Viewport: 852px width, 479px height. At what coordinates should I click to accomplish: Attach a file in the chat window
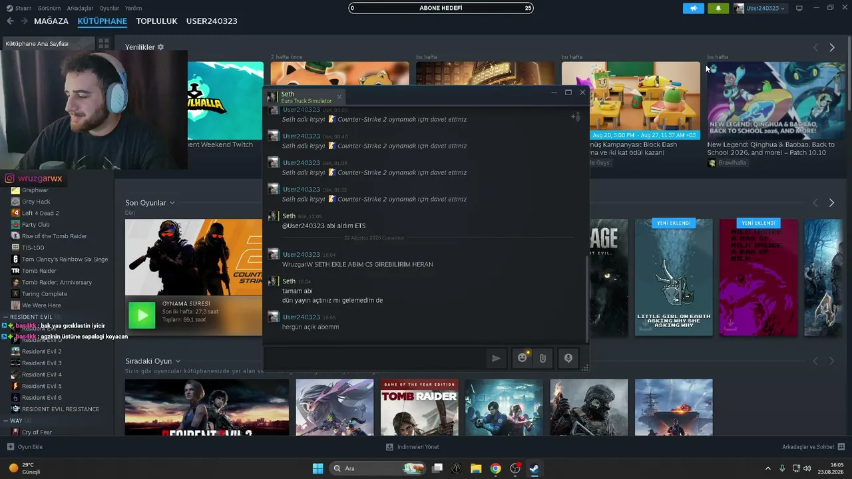pyautogui.click(x=542, y=358)
